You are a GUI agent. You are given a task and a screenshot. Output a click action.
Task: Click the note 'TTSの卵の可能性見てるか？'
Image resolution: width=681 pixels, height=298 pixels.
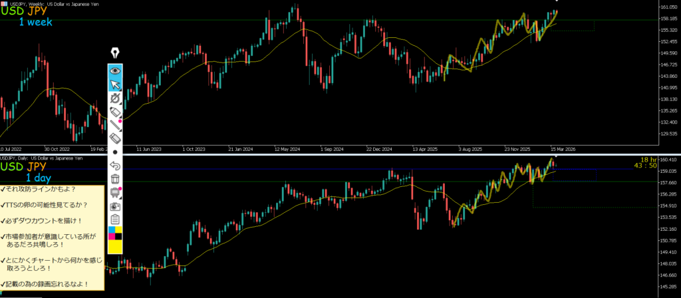point(45,205)
